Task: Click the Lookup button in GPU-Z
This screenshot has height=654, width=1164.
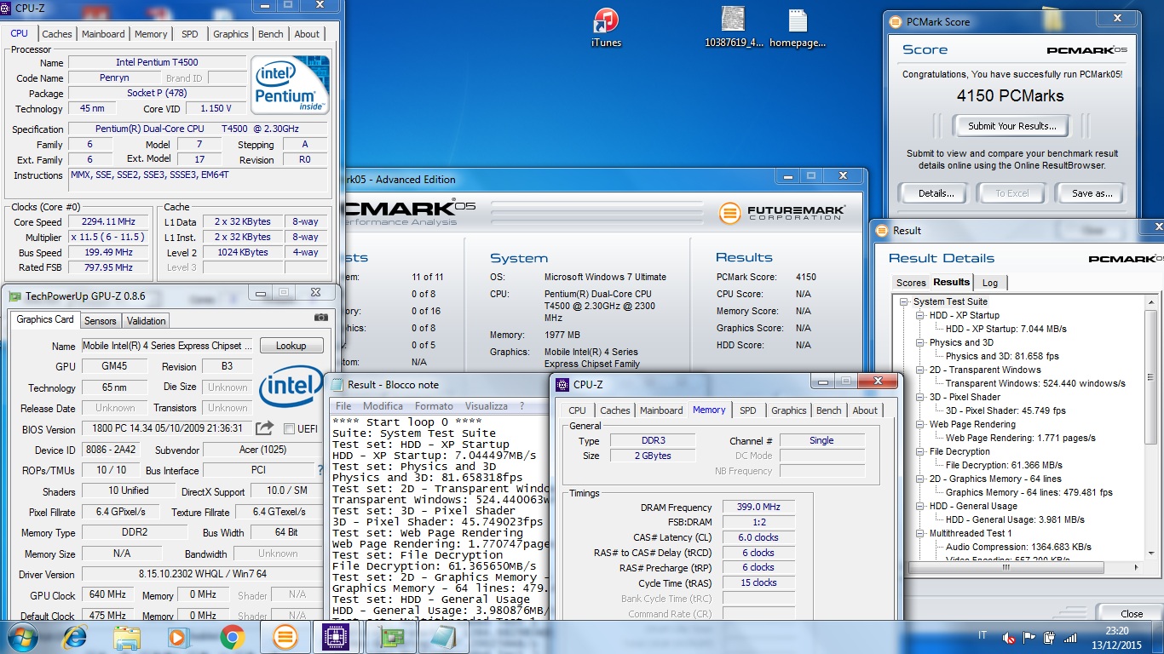Action: pyautogui.click(x=291, y=346)
